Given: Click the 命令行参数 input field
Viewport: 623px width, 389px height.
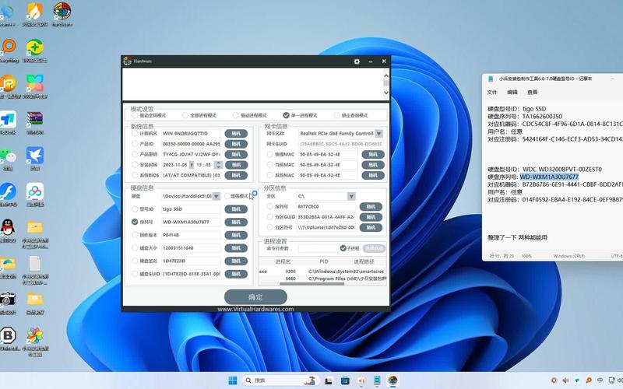Looking at the screenshot, I should click(x=318, y=248).
